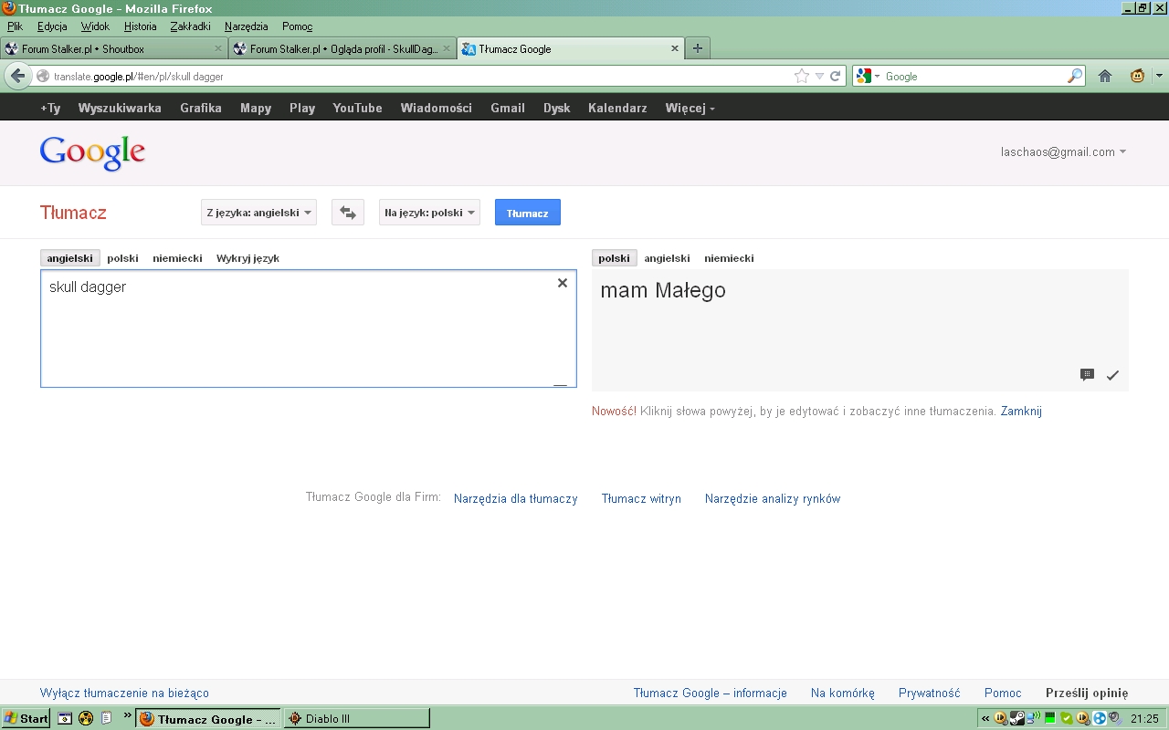
Task: Expand 'Na język: polski' target language dropdown
Action: click(x=429, y=213)
